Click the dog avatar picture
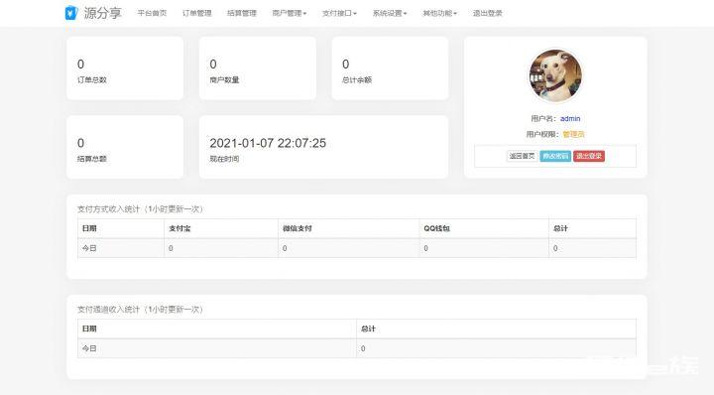Screen dimensions: 714x395 [555, 75]
